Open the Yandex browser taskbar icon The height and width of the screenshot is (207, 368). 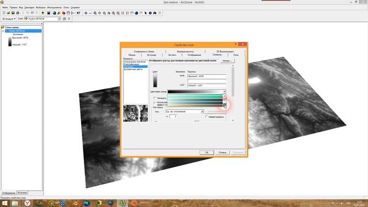click(x=28, y=203)
